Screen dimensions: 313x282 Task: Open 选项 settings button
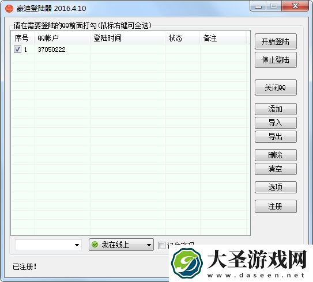coord(276,187)
